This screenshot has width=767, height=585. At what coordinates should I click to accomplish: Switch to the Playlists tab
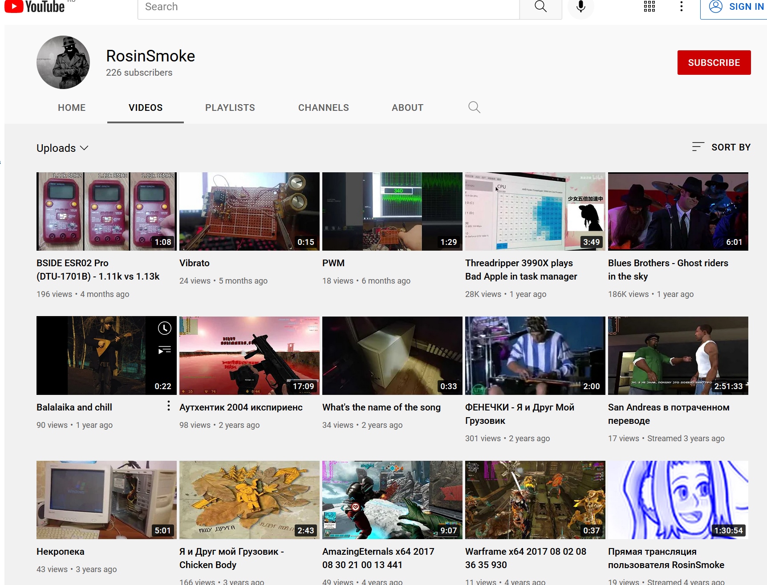click(230, 108)
